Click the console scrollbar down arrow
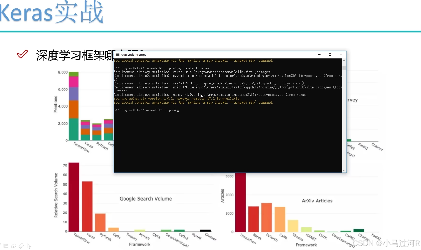 point(344,170)
